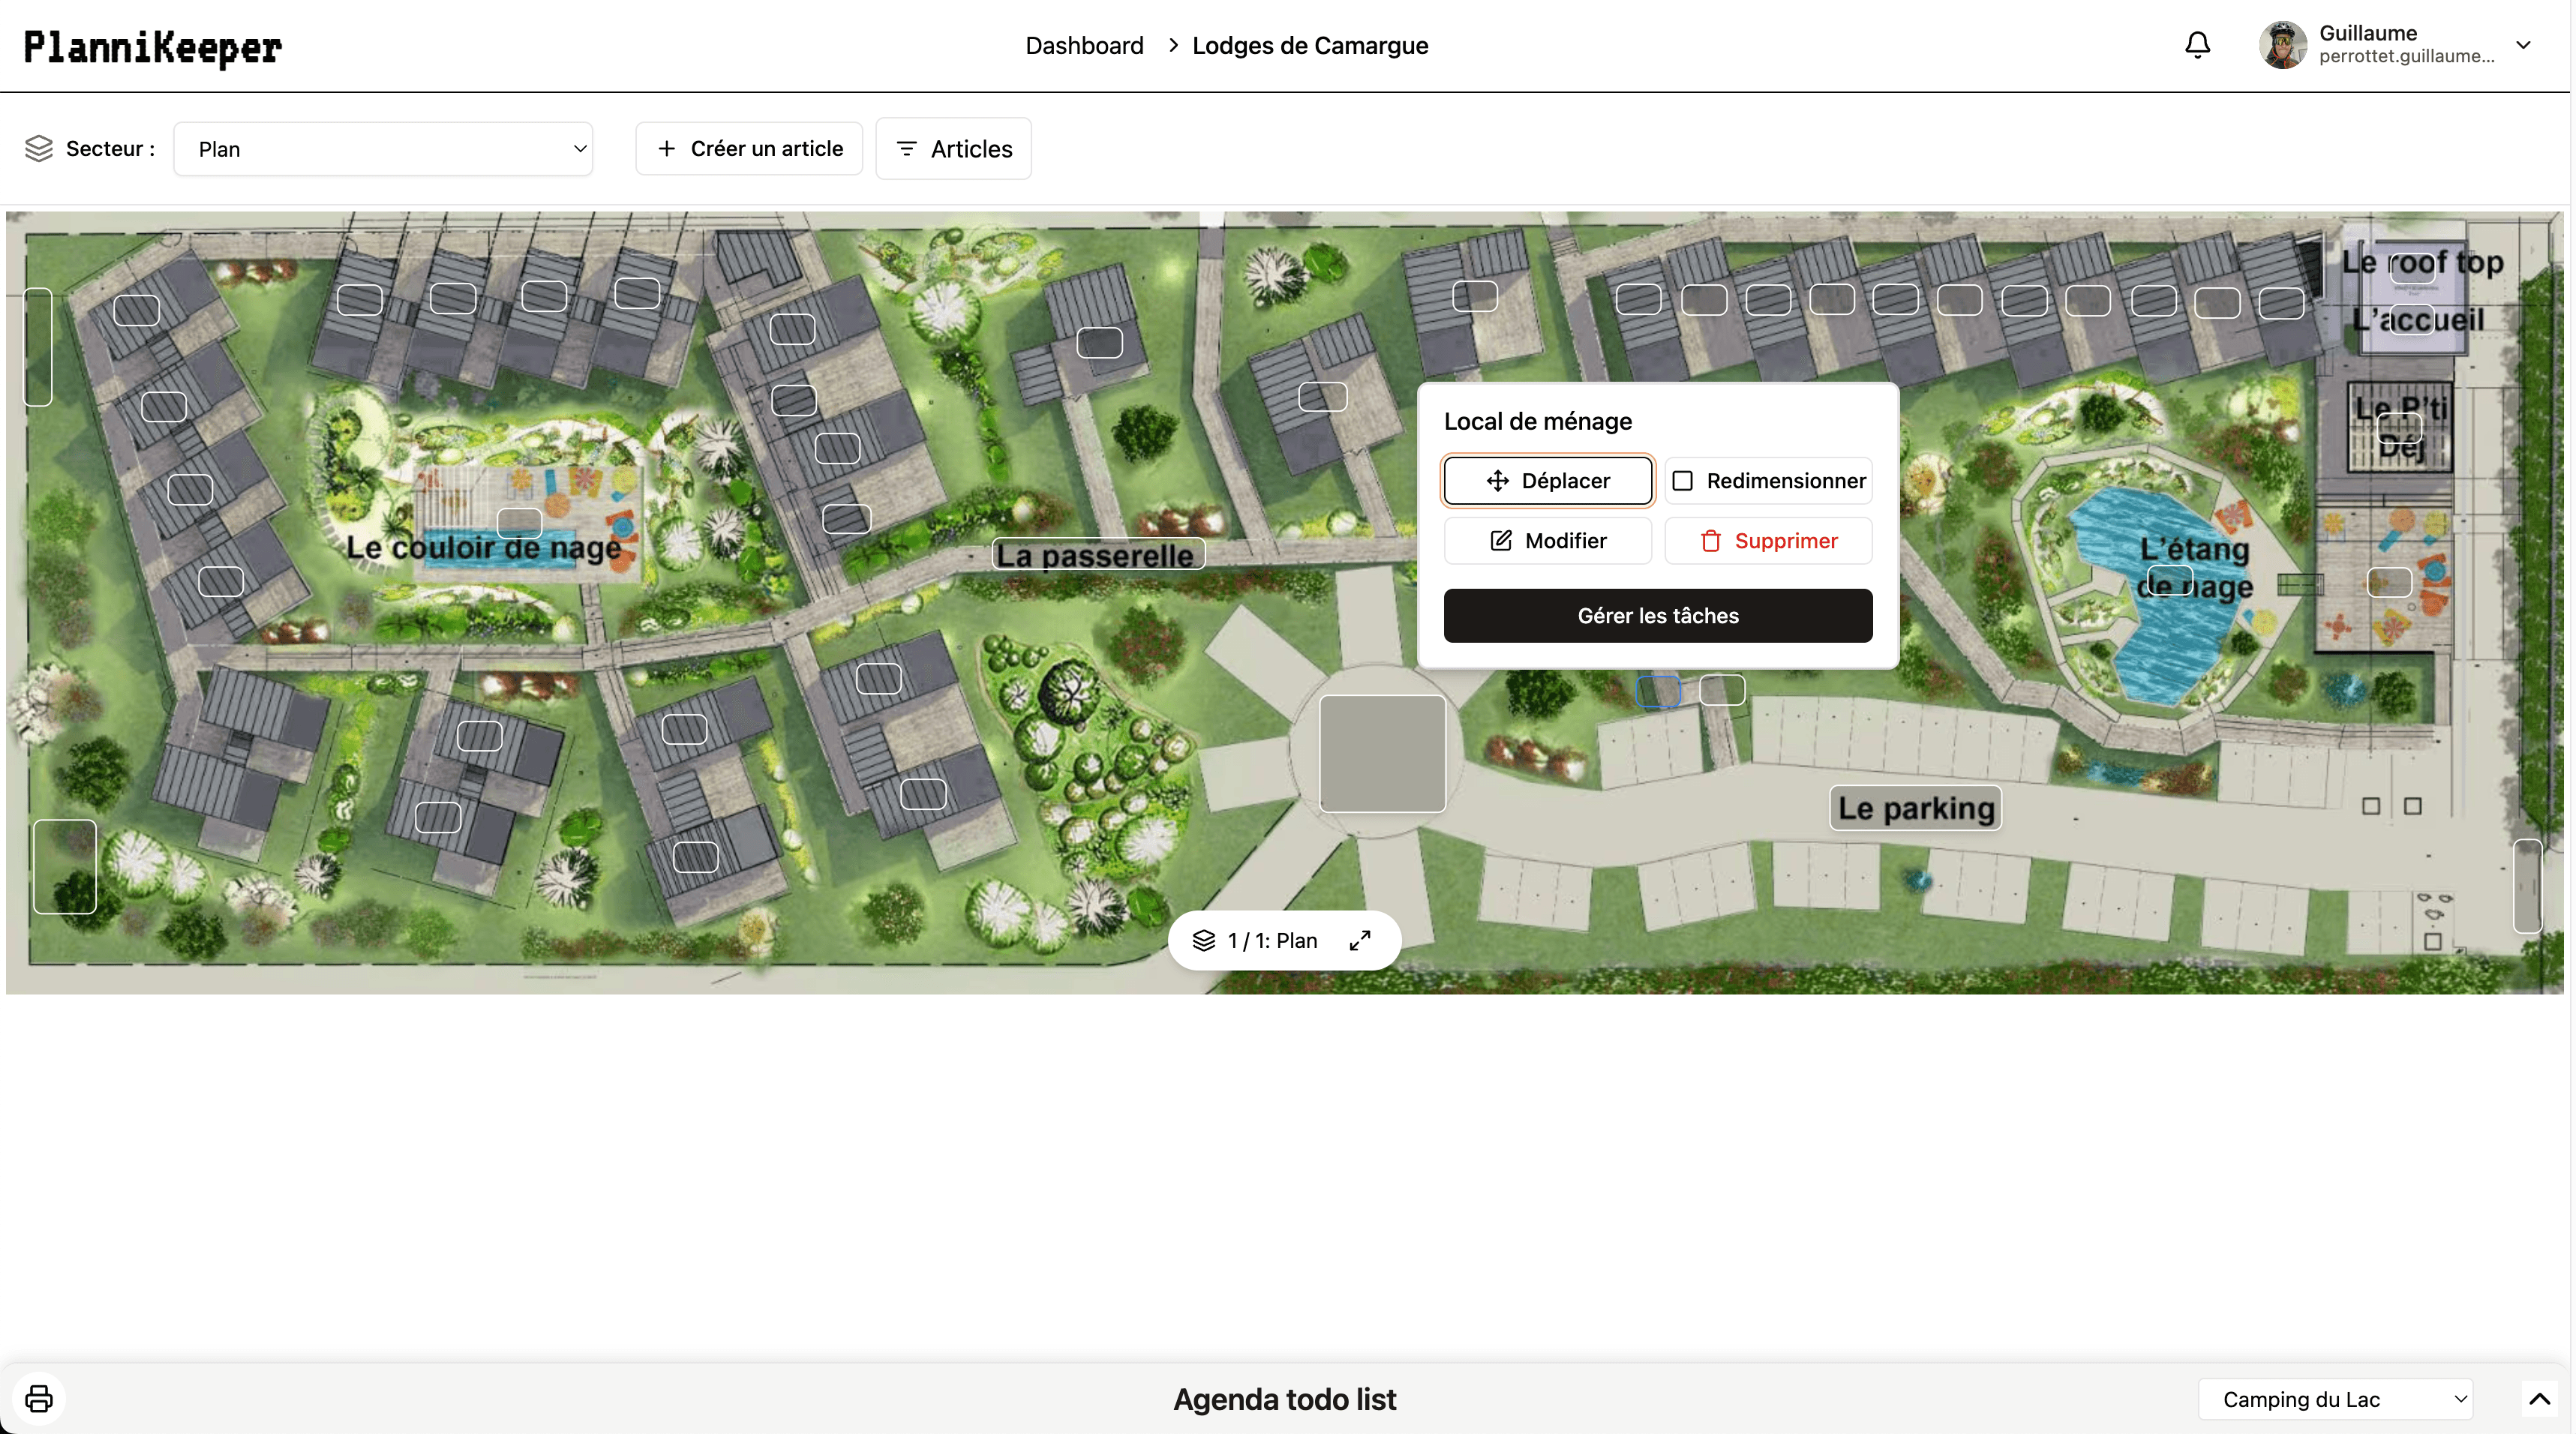Click the print icon at bottom left
Viewport: 2576px width, 1434px height.
coord(38,1398)
